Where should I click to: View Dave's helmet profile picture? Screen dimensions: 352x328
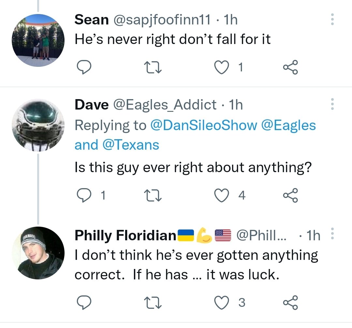38,125
